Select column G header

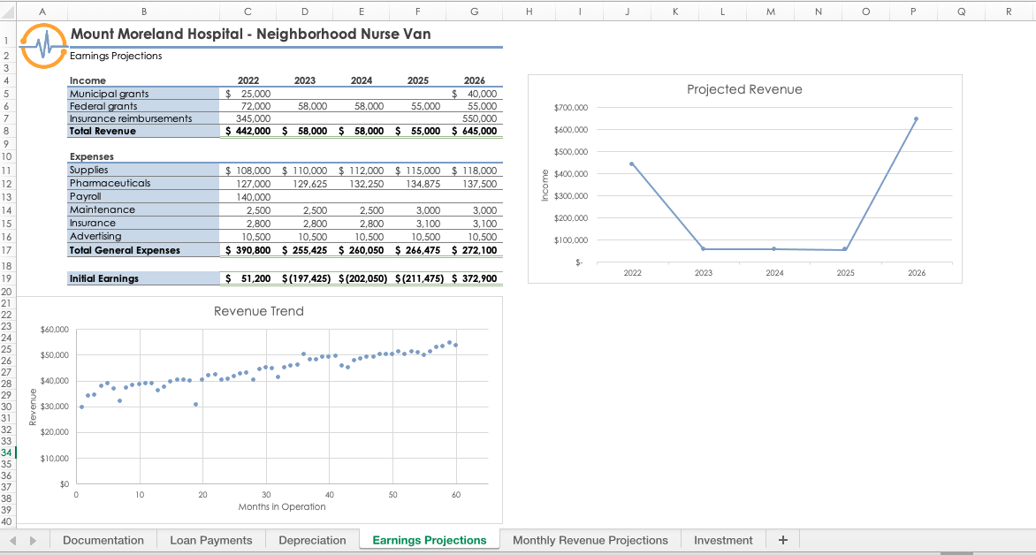click(x=474, y=11)
